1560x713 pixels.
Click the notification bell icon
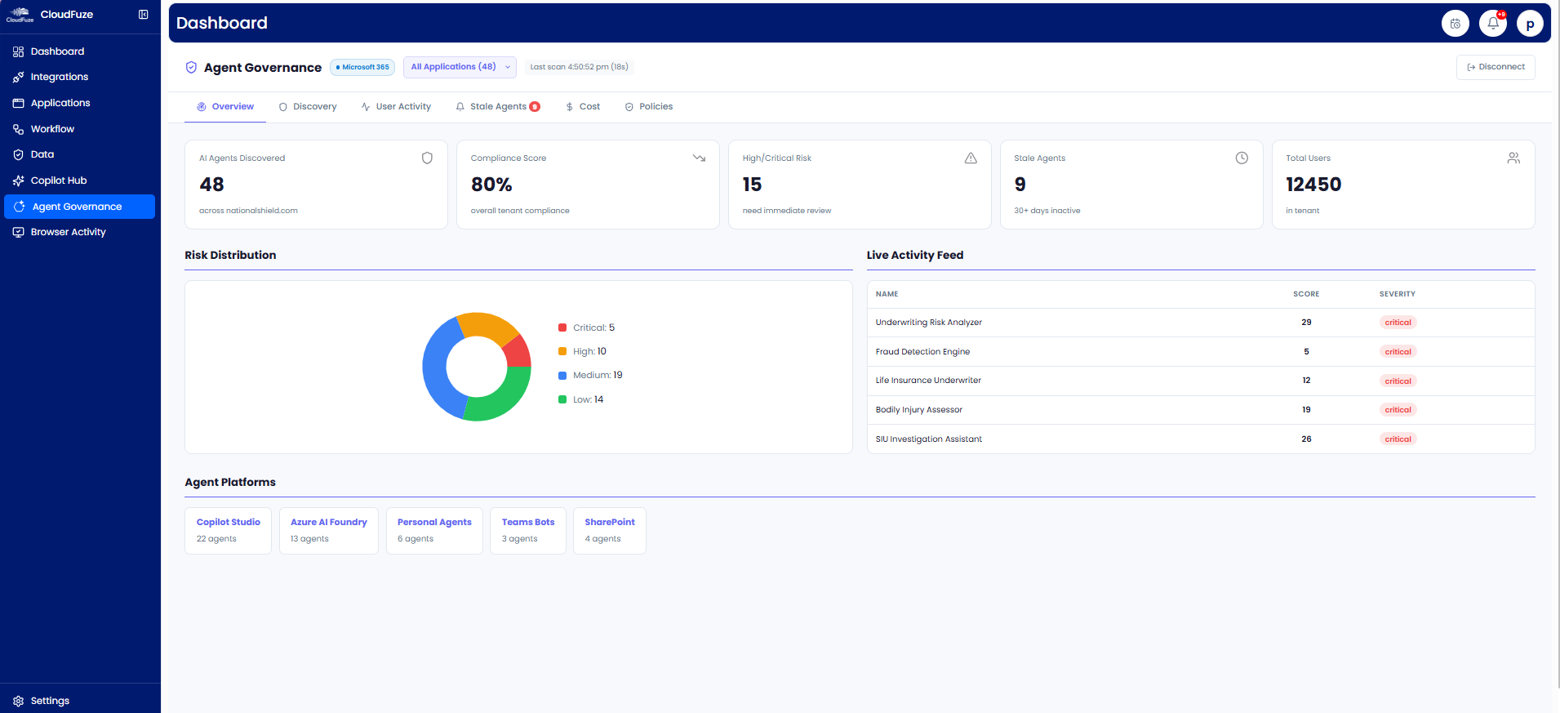[x=1492, y=24]
